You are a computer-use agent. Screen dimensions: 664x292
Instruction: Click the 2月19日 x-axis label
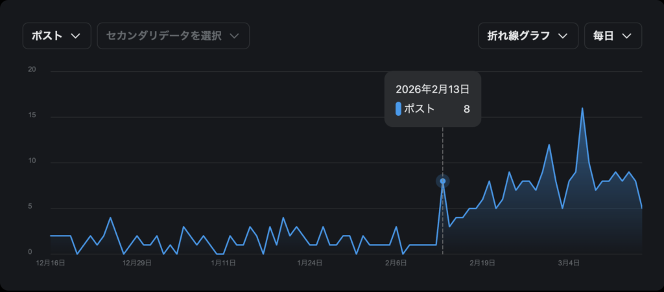pyautogui.click(x=482, y=263)
